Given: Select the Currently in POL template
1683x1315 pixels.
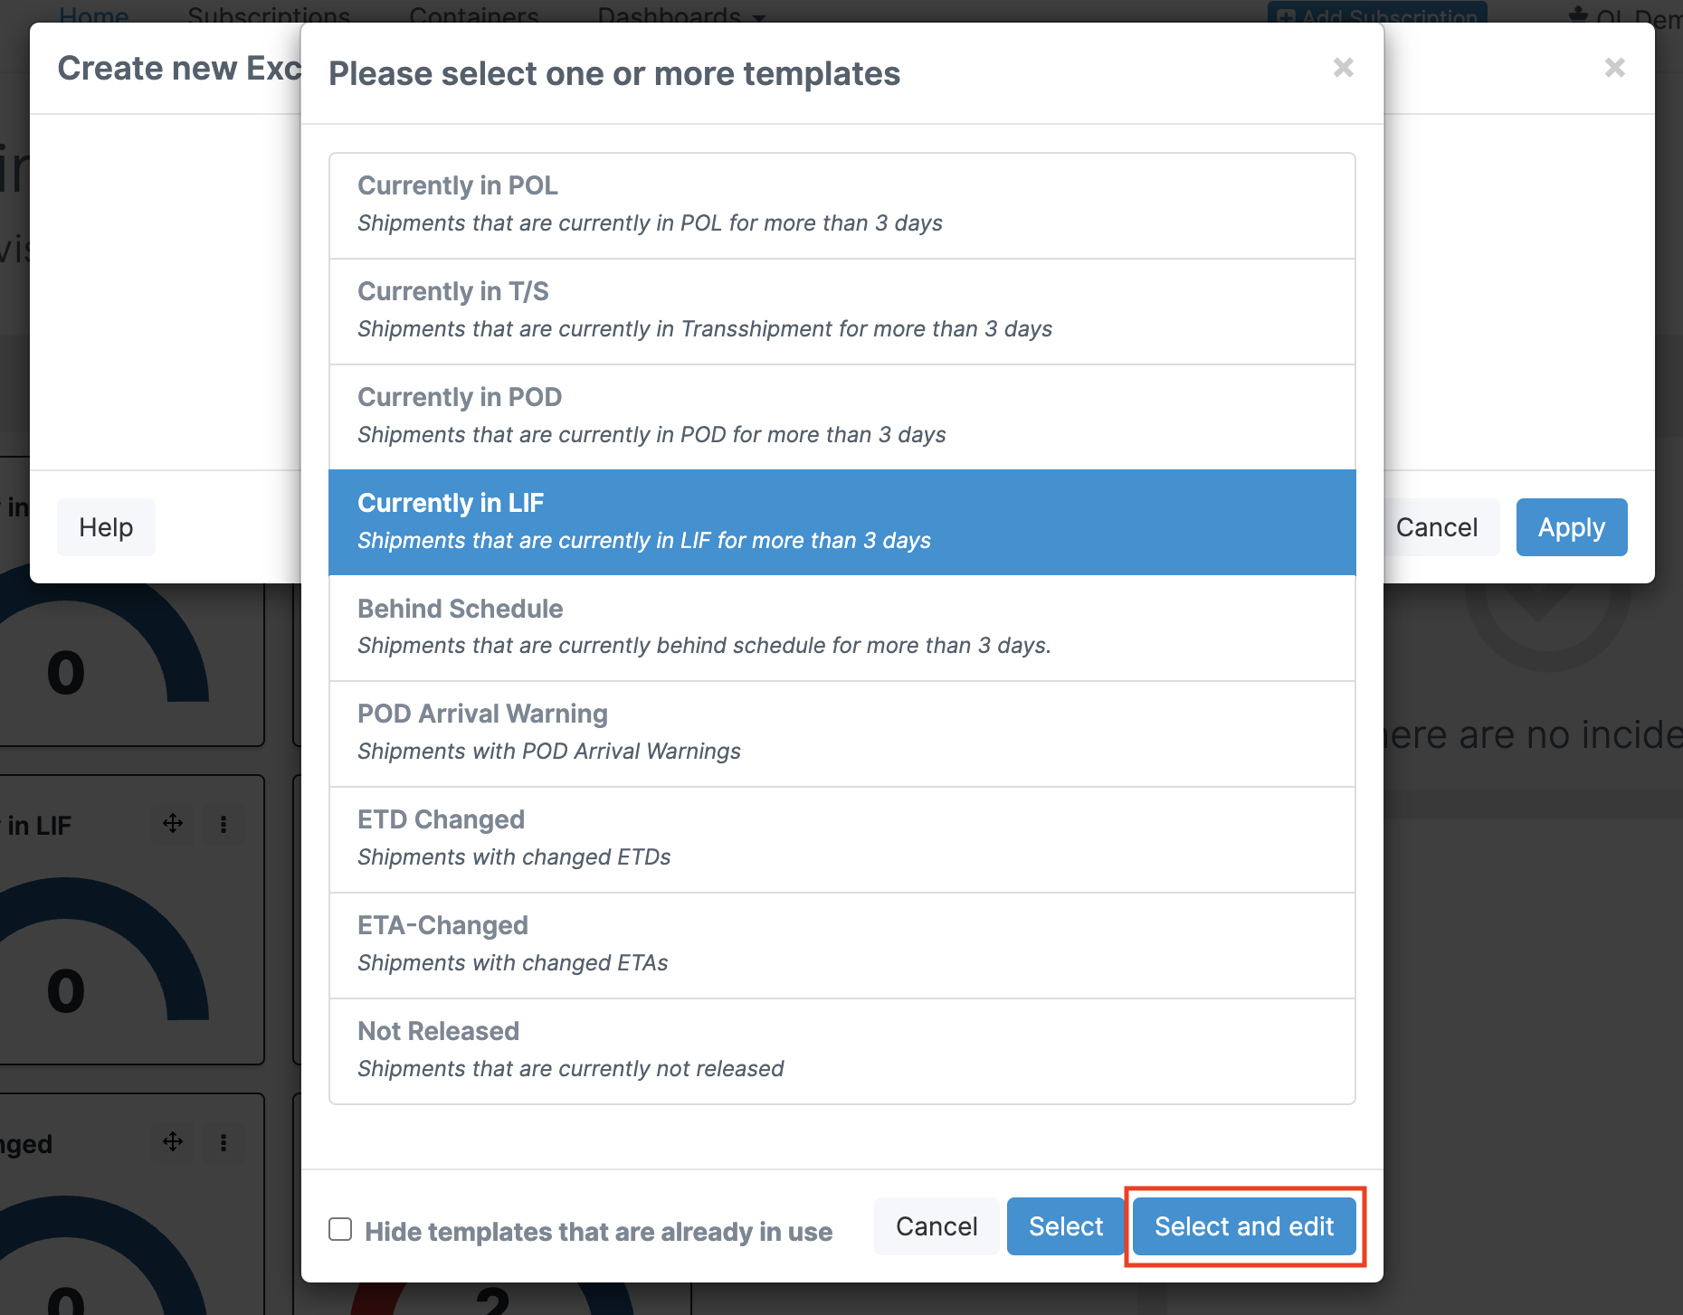Looking at the screenshot, I should (842, 206).
